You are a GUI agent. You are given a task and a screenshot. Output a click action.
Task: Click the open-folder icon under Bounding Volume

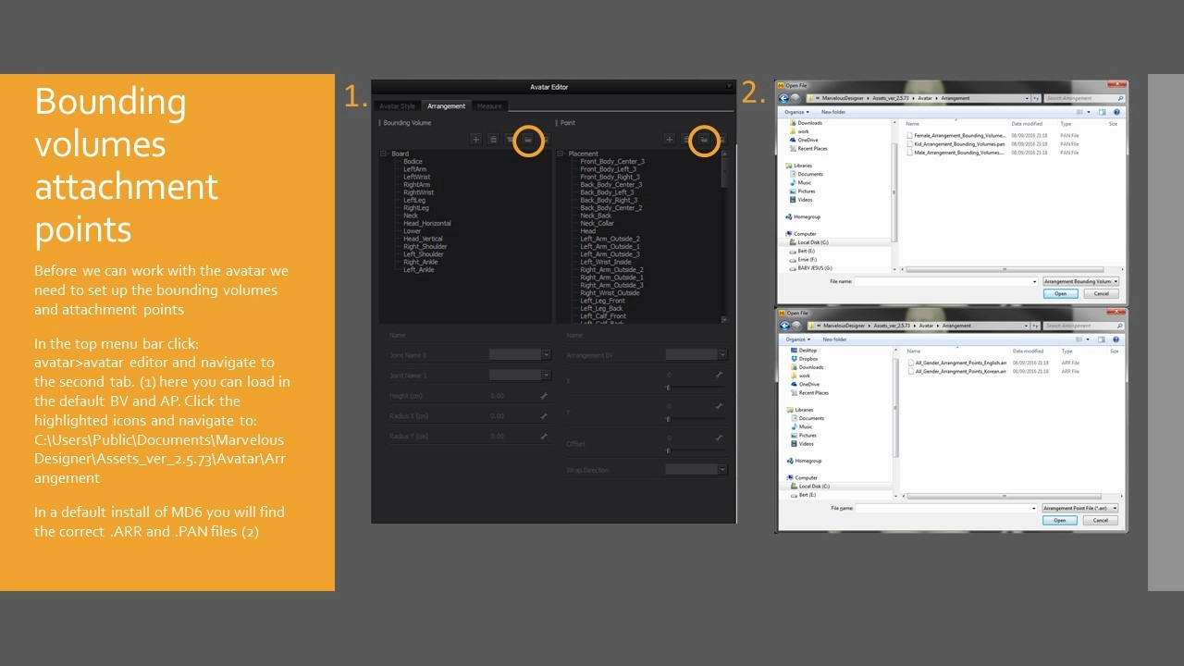(x=528, y=140)
